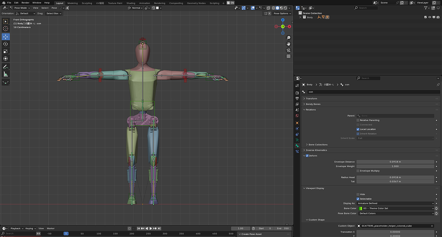Switch orthographic/perspective grid icon
This screenshot has height=237, width=442.
(x=288, y=56)
